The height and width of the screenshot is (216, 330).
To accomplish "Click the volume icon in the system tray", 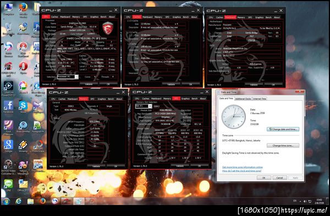I will 305,201.
